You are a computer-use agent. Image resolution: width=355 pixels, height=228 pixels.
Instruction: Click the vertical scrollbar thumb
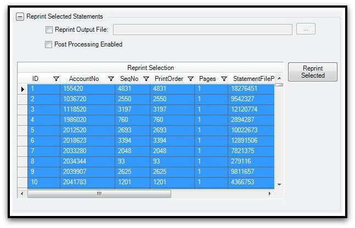[x=279, y=85]
